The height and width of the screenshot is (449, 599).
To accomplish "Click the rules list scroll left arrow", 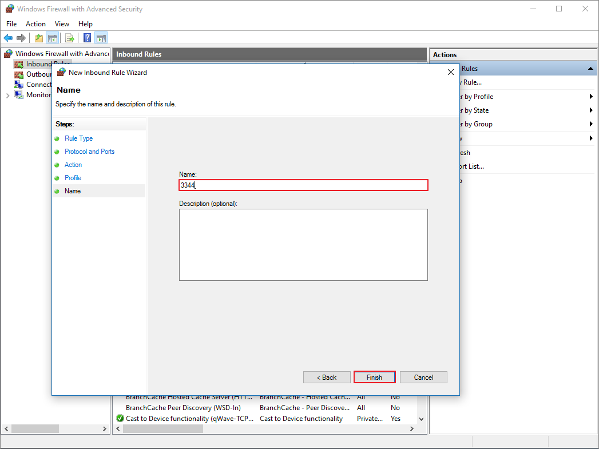I will pos(118,429).
